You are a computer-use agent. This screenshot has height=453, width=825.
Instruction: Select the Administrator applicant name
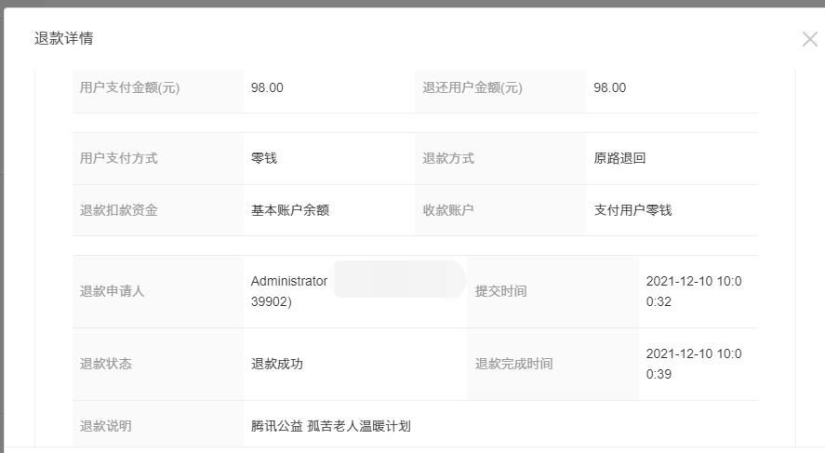(289, 282)
